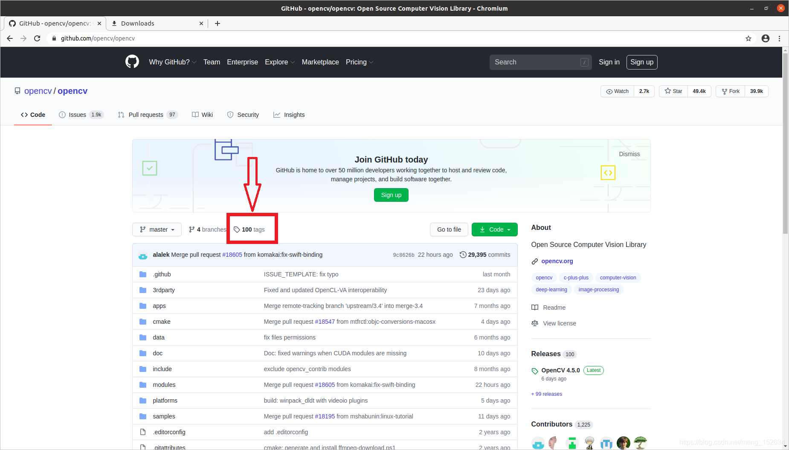The height and width of the screenshot is (450, 789).
Task: Click the 3rdparty folder icon
Action: click(x=143, y=290)
